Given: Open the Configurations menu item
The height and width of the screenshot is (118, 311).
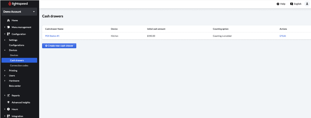Looking at the screenshot, I should tap(17, 45).
